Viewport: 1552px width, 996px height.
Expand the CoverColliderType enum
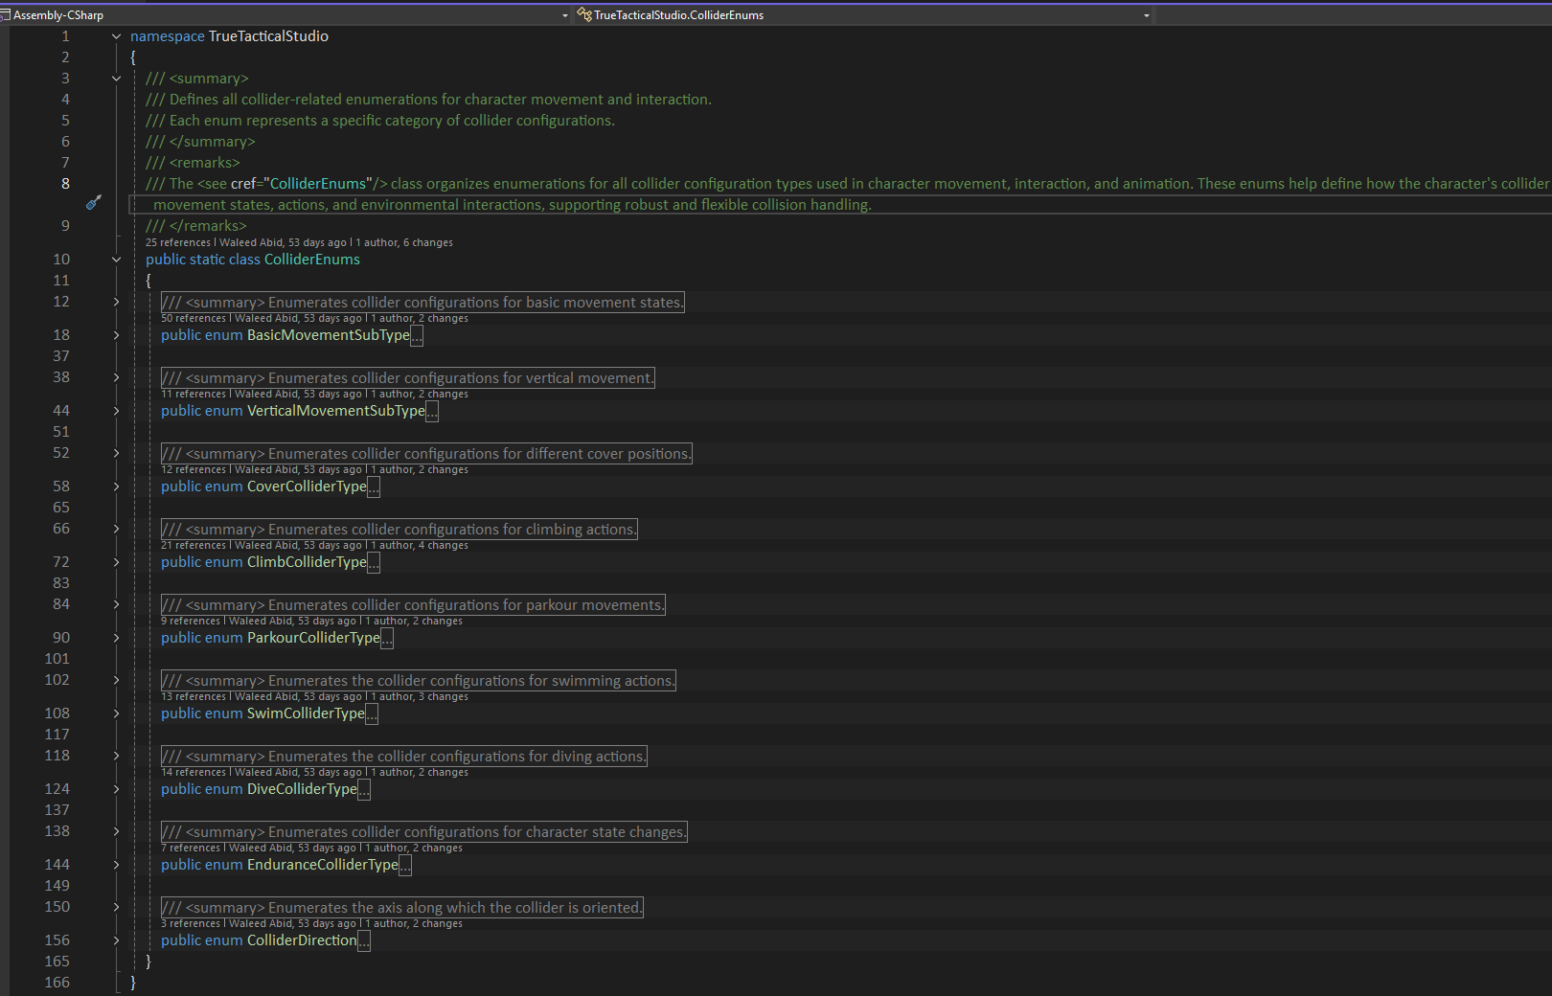click(116, 487)
